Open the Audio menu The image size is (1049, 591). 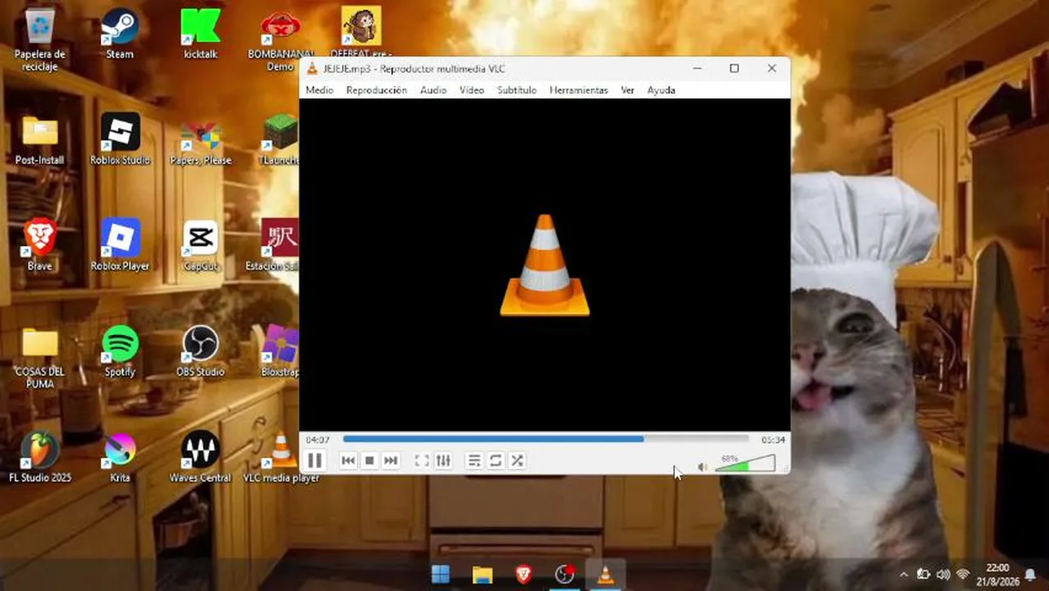(x=433, y=90)
